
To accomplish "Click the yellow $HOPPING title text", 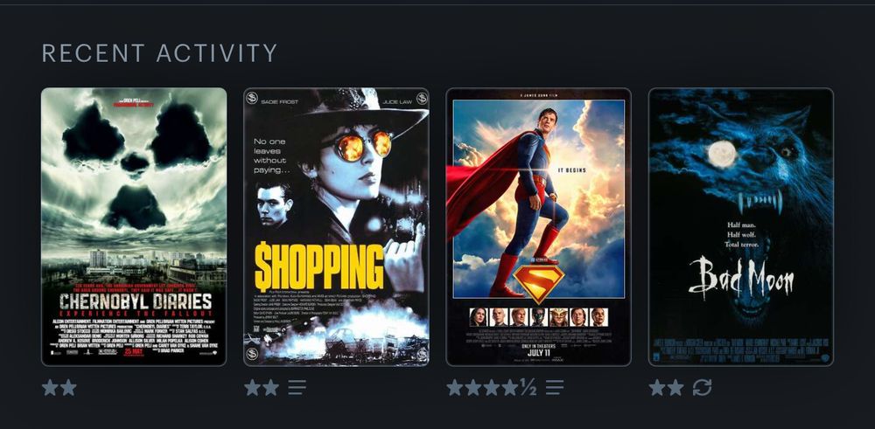I will click(318, 266).
